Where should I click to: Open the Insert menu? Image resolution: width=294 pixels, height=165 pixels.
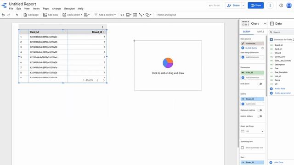click(36, 9)
